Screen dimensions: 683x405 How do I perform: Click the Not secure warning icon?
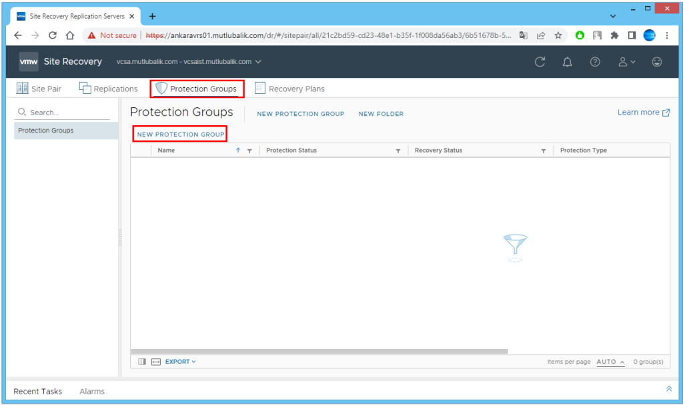[91, 35]
